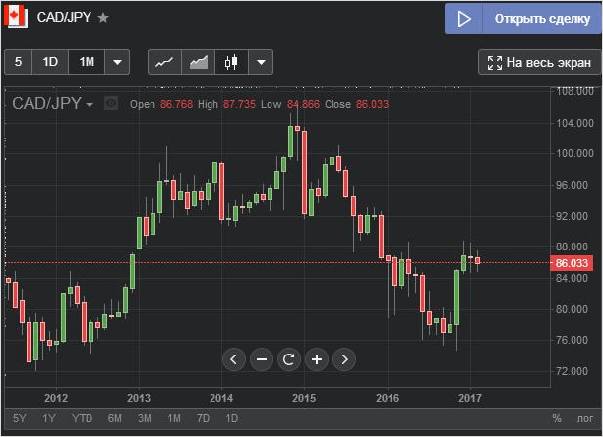Toggle the small icon beside the CAD/JPY legend

click(x=111, y=103)
